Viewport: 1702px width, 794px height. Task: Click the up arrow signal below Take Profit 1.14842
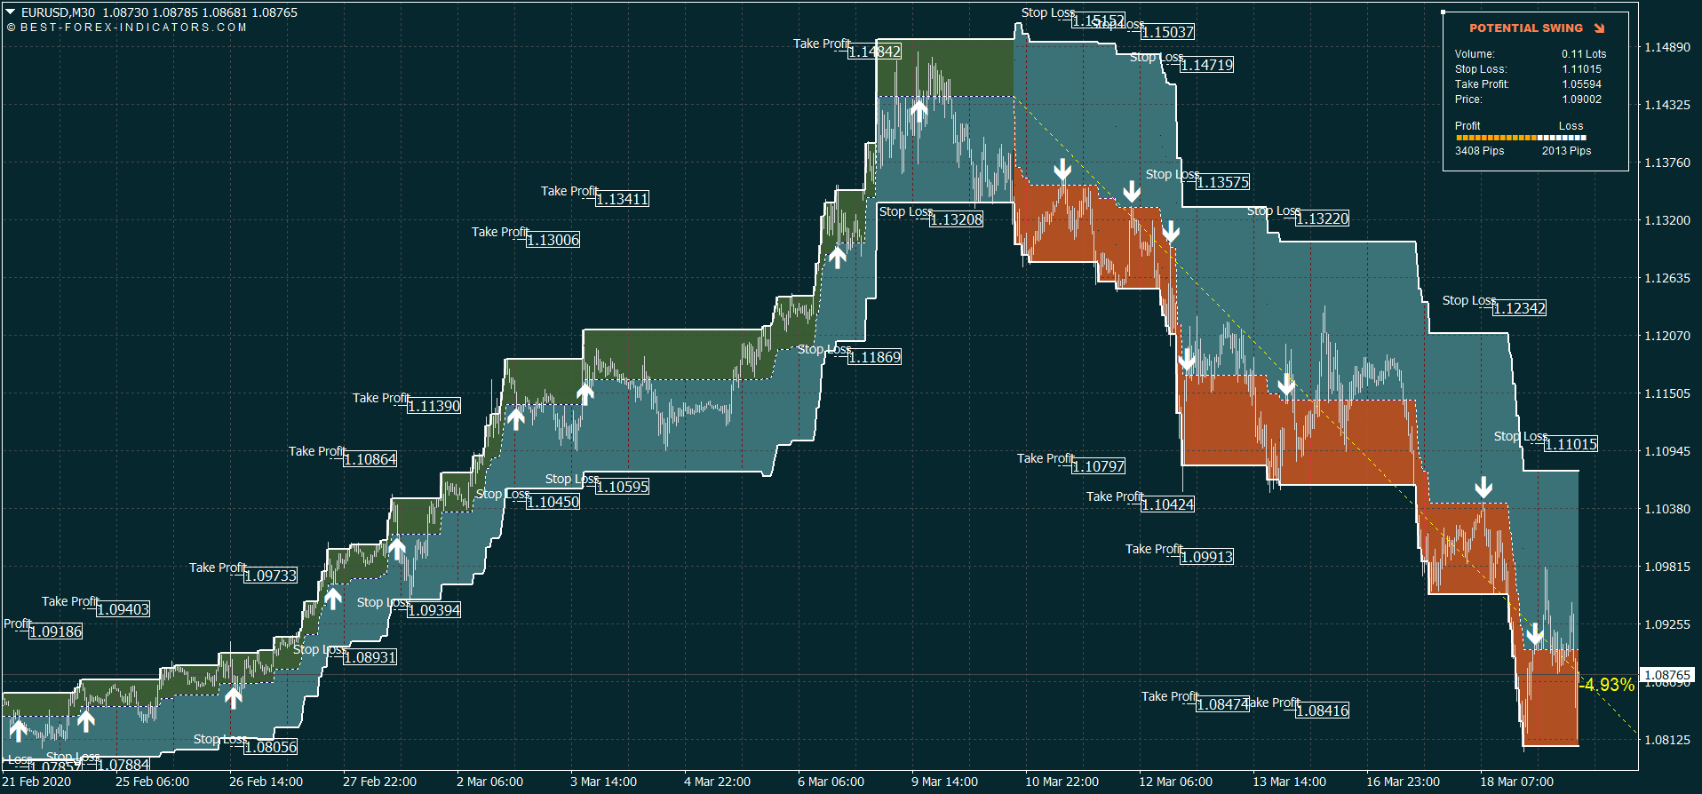[x=919, y=110]
